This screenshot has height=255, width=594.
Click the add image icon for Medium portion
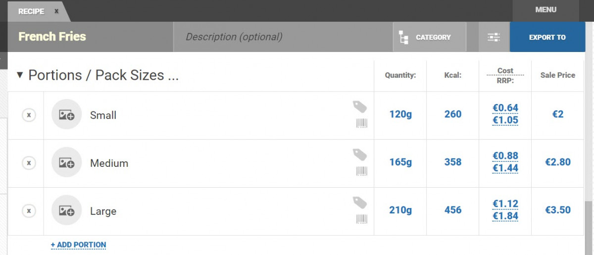(x=66, y=163)
